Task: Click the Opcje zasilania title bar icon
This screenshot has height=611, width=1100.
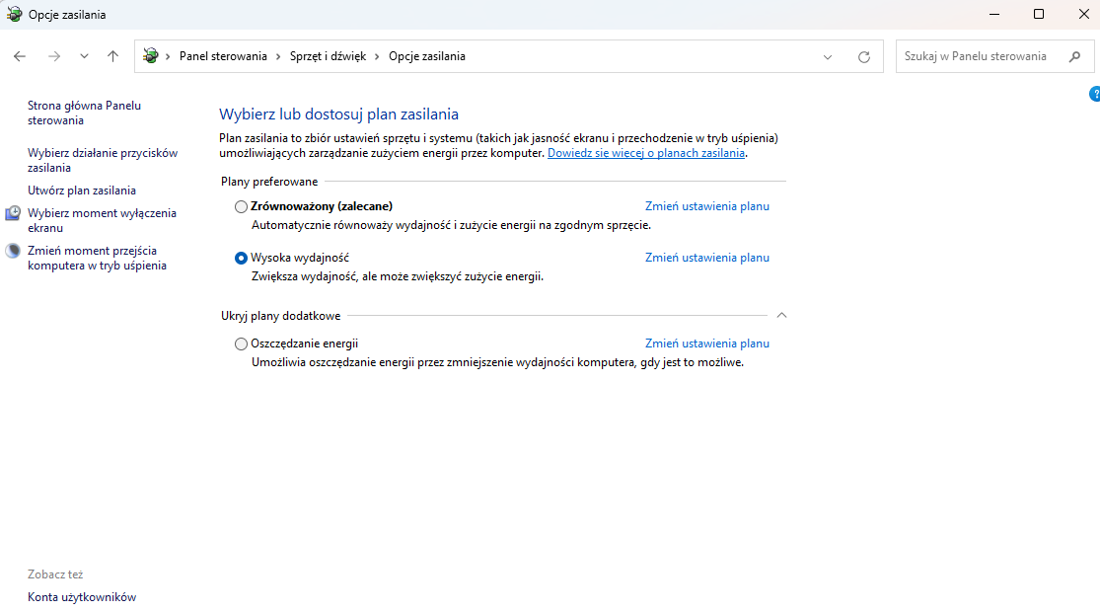Action: pos(14,14)
